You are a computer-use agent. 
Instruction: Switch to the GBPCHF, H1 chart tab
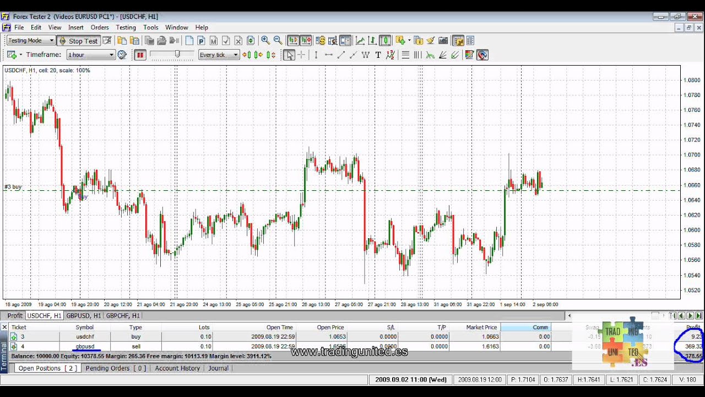[123, 315]
